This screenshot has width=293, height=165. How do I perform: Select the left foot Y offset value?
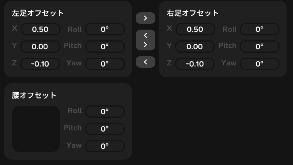click(x=40, y=47)
